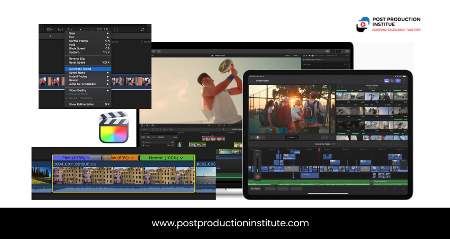Click the clip appearance icon in the toolbar
The width and height of the screenshot is (450, 239).
coord(49,29)
